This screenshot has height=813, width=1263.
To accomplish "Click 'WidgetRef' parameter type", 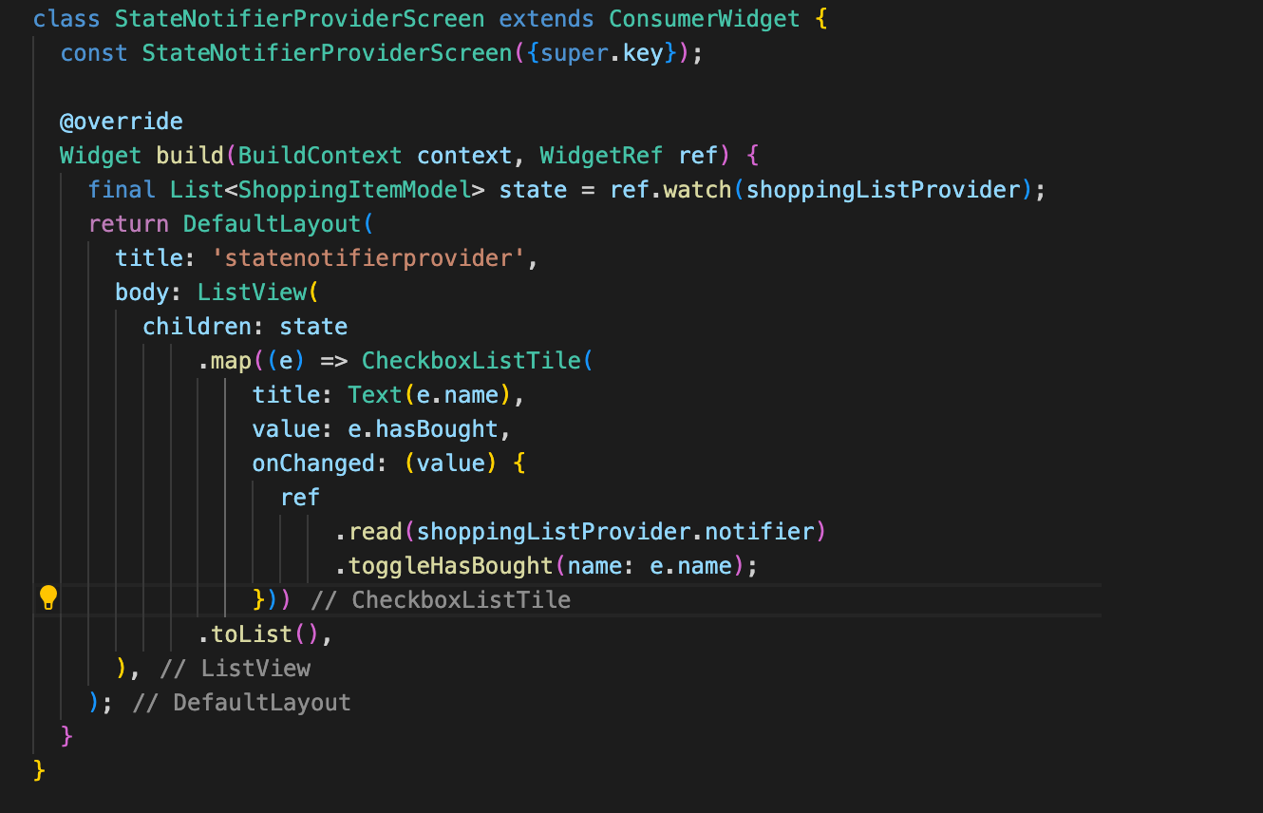I will pos(602,156).
